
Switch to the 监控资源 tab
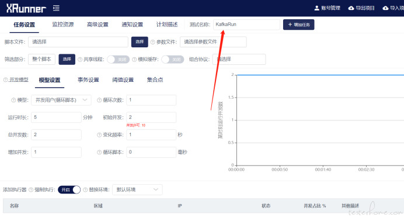[63, 25]
